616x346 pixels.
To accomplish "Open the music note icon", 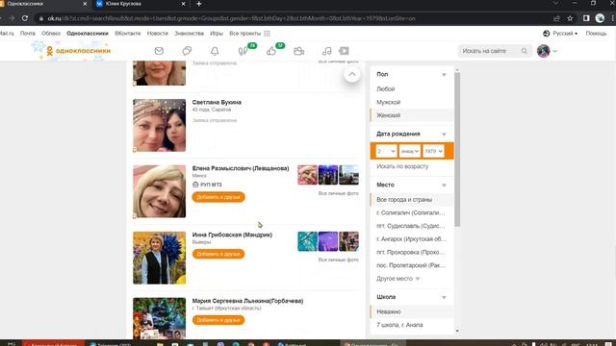I will tap(326, 51).
